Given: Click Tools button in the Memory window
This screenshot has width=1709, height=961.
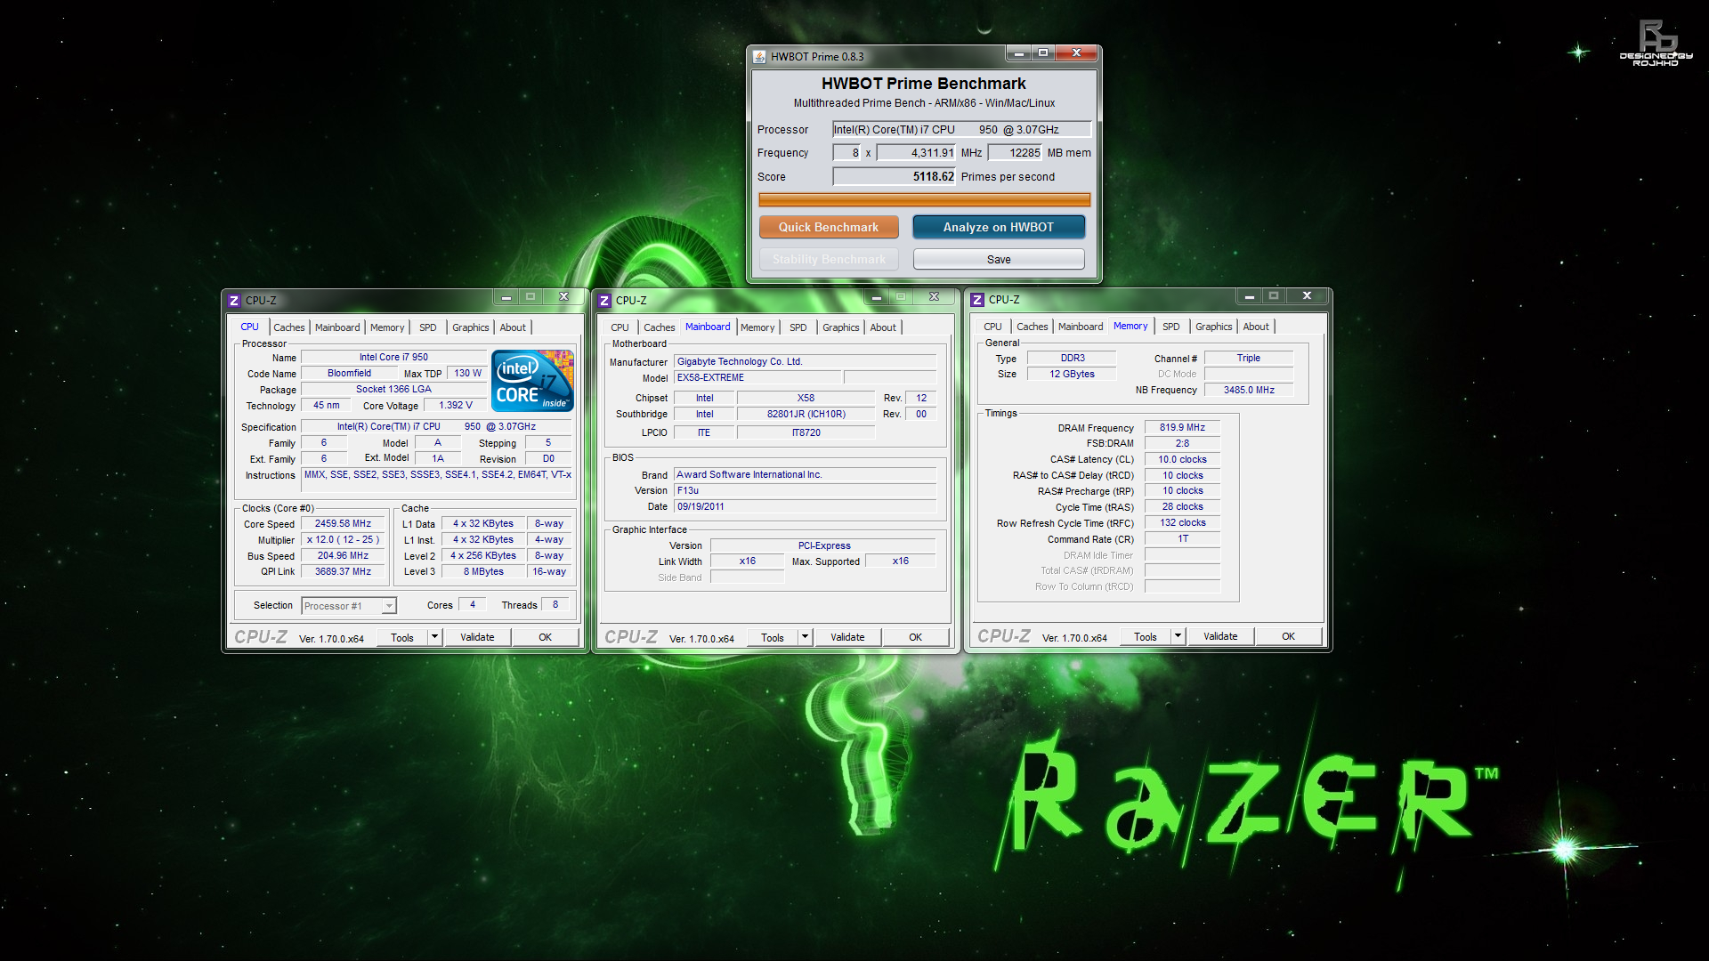Looking at the screenshot, I should point(1146,636).
